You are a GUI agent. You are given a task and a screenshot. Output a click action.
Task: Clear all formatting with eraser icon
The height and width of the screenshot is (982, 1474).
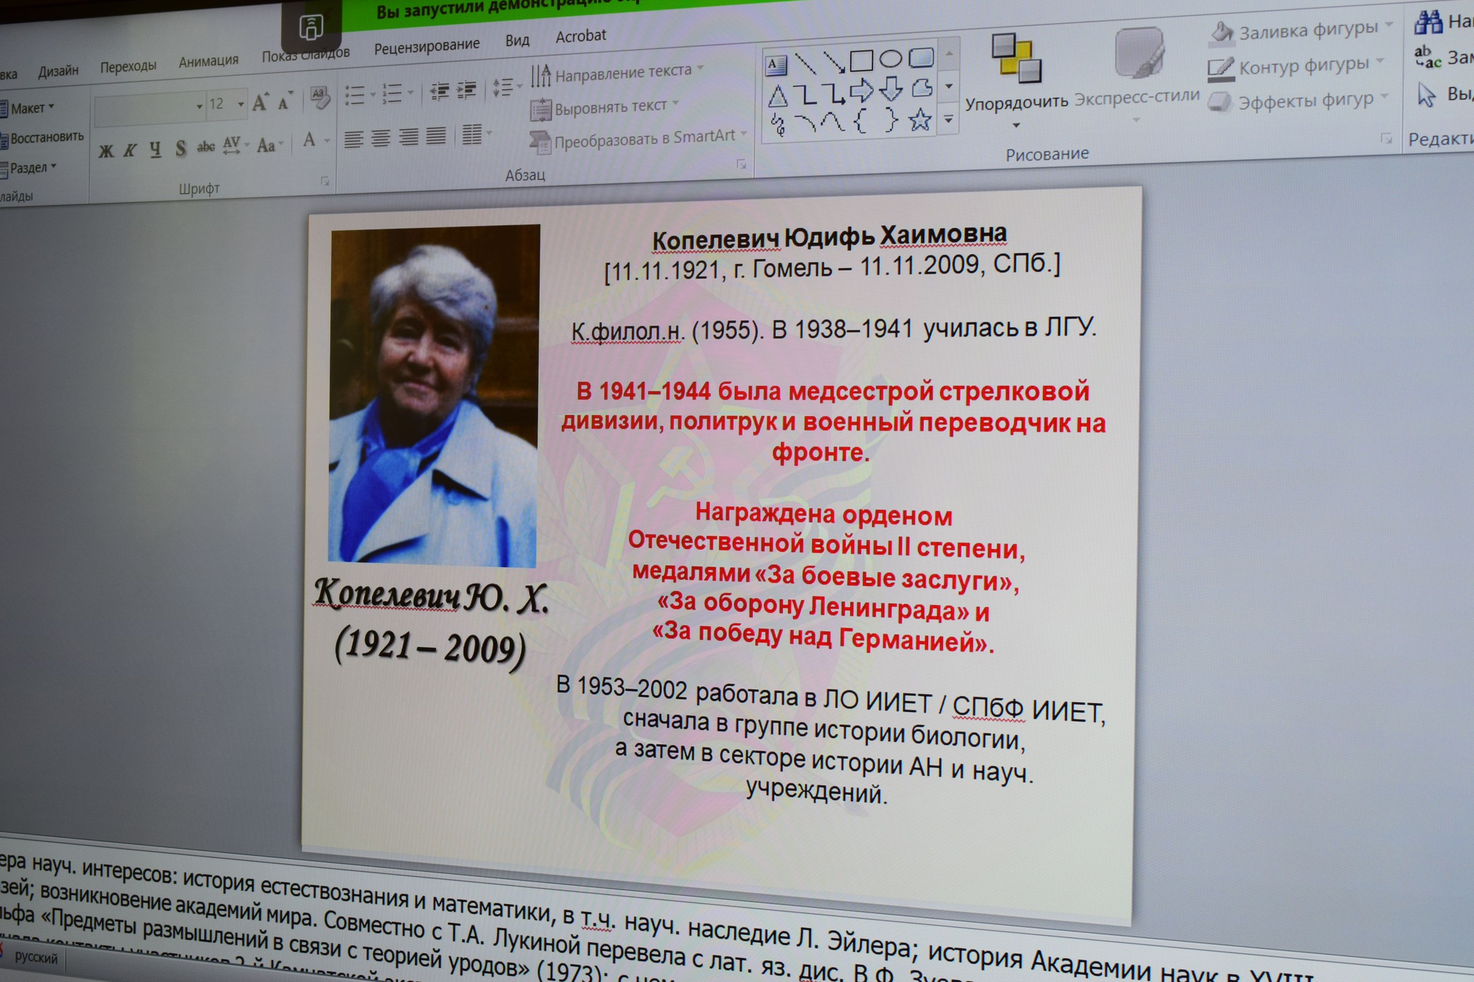pos(320,98)
